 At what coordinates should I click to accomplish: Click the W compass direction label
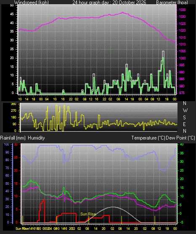click(x=185, y=110)
